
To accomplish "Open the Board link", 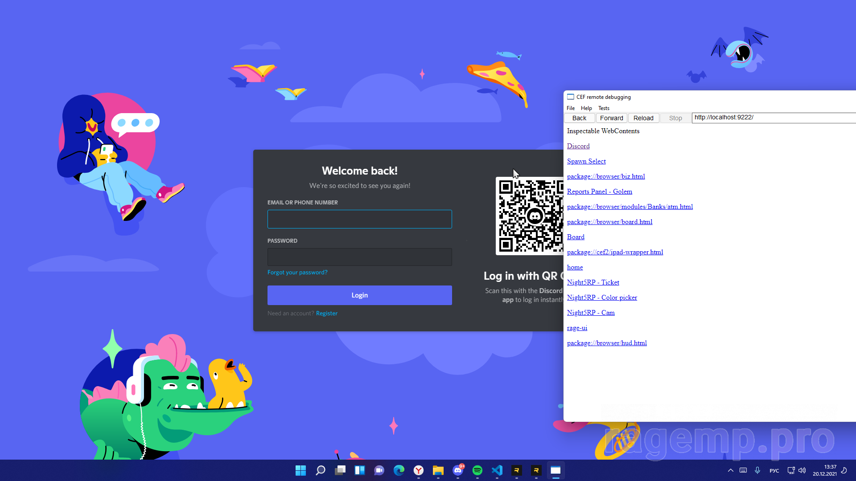I will [x=576, y=237].
